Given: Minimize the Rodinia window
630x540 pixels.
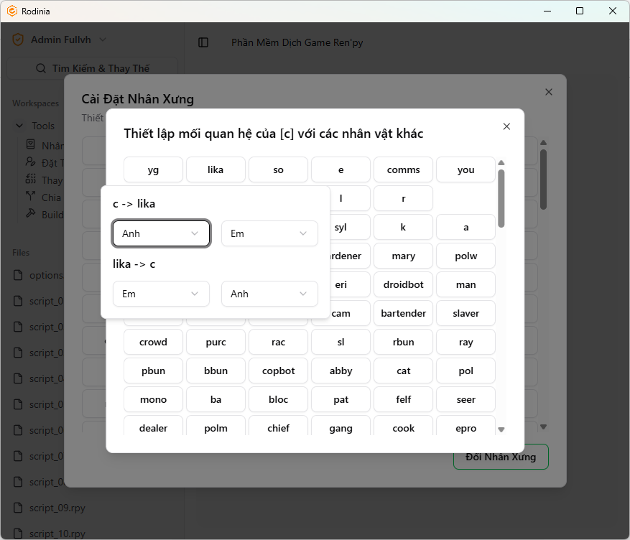Looking at the screenshot, I should (547, 11).
